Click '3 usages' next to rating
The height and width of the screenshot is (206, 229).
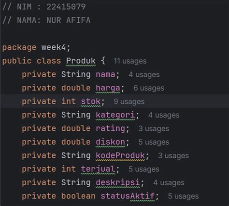point(154,129)
